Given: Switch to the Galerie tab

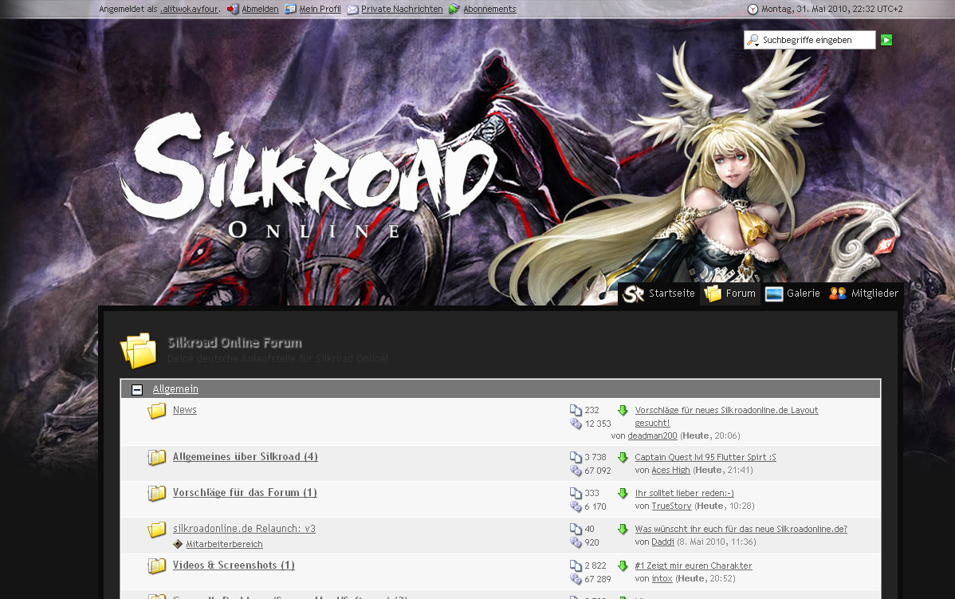Looking at the screenshot, I should tap(792, 294).
